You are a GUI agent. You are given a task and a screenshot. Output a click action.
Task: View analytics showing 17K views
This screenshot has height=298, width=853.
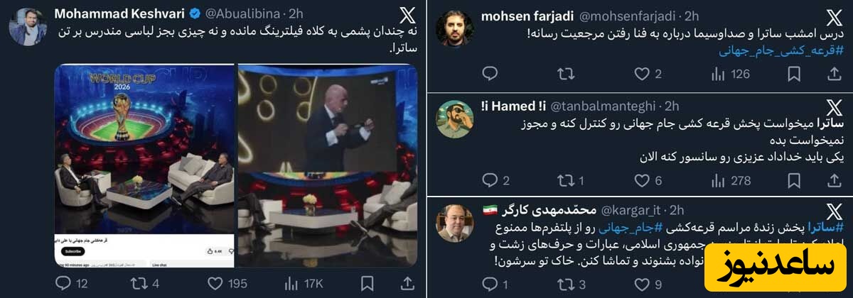(304, 283)
